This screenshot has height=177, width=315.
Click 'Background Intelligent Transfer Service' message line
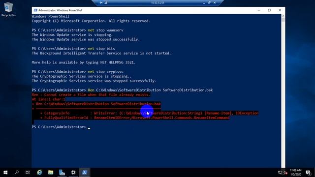(101, 54)
